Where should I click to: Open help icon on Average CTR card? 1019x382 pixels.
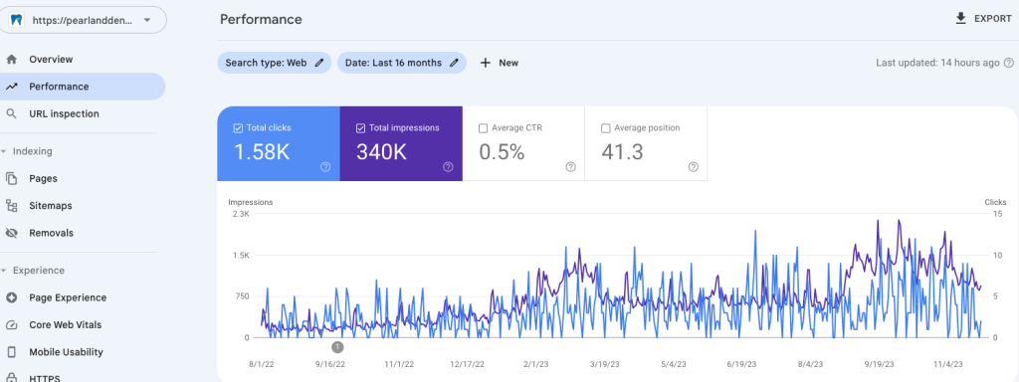(x=570, y=167)
